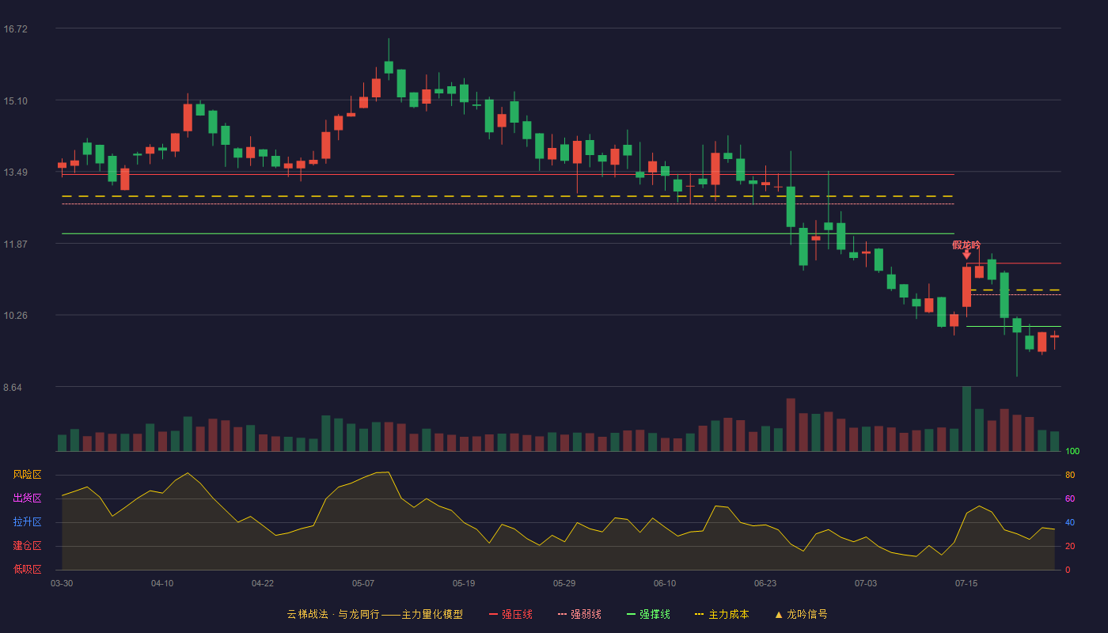1108x633 pixels.
Task: Click the 16.72 price axis label
Action: click(15, 29)
